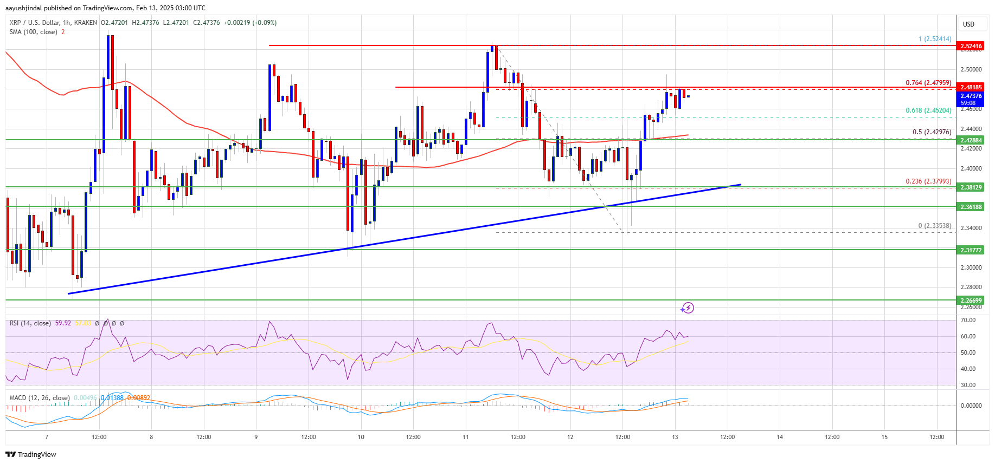Click the green 2.31772 support level label
Image resolution: width=995 pixels, height=464 pixels.
pos(971,250)
